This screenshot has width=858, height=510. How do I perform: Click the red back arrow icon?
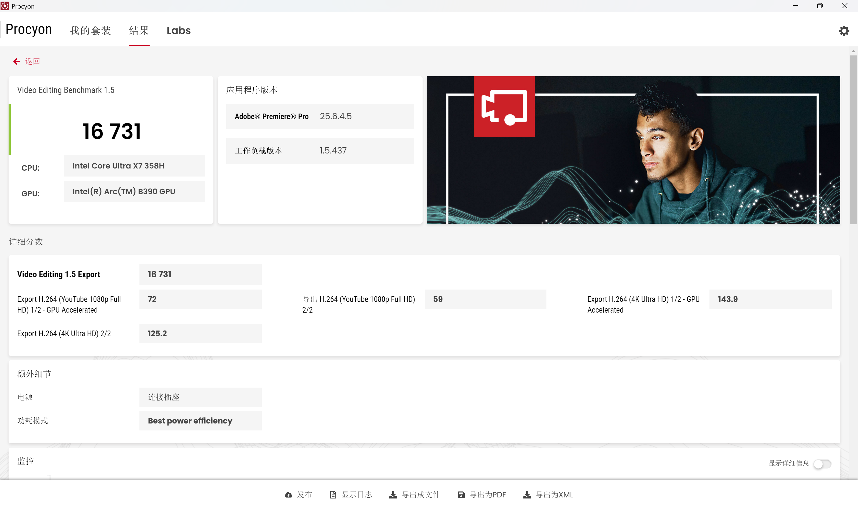[17, 62]
